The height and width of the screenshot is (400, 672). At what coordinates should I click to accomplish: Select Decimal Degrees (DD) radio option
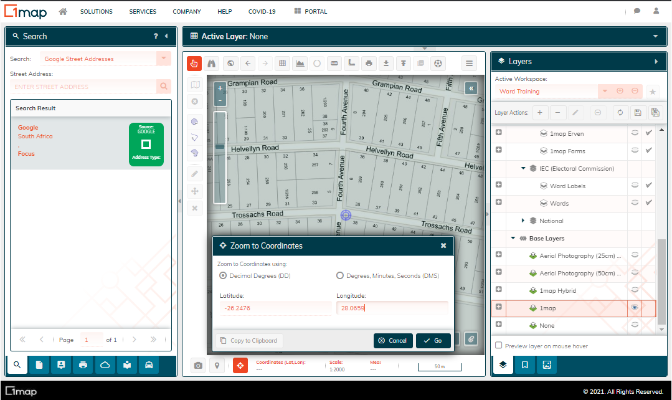point(223,275)
